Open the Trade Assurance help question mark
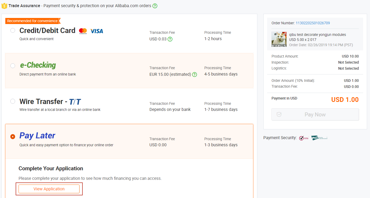The width and height of the screenshot is (370, 198). [x=155, y=6]
